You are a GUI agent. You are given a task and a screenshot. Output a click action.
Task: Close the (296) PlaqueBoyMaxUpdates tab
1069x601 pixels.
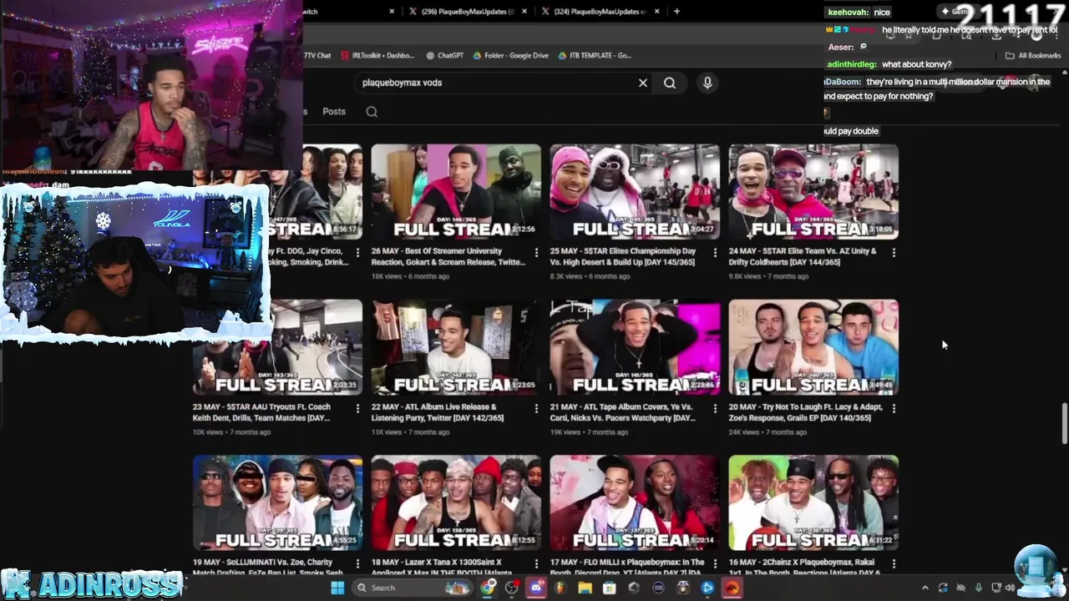524,12
